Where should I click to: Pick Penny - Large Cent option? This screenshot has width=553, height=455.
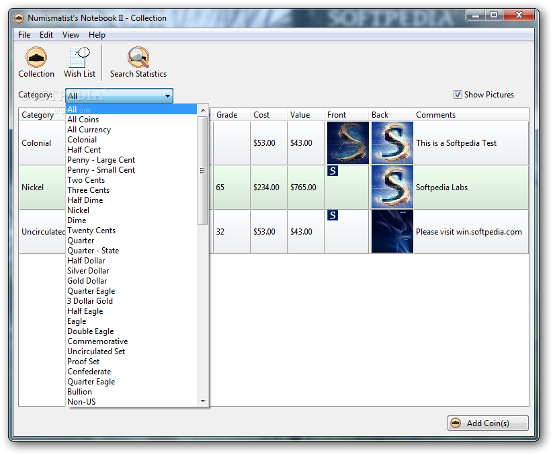point(131,160)
